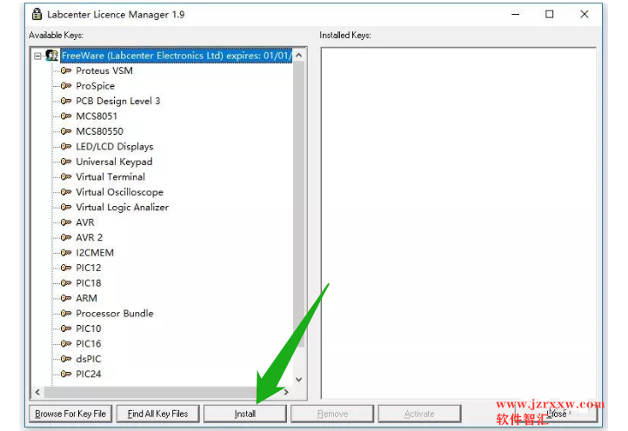Select dsPIC text in the list
Image resolution: width=628 pixels, height=431 pixels.
tap(89, 359)
